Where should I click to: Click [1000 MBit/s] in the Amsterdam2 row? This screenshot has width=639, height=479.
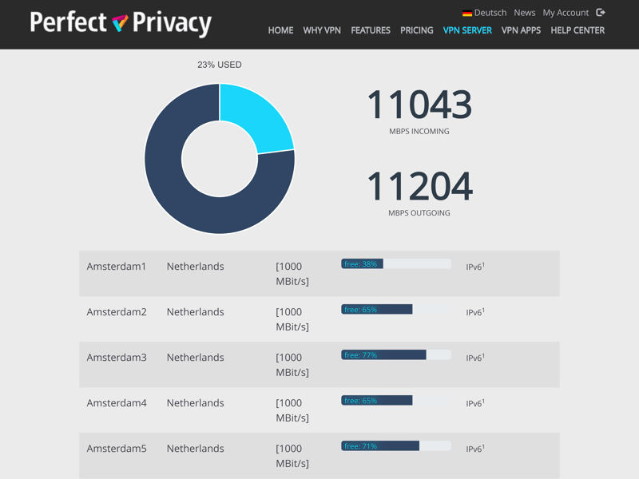pos(292,319)
